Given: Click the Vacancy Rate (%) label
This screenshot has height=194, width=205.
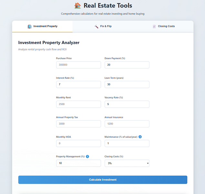Looking at the screenshot, I should [x=114, y=98].
